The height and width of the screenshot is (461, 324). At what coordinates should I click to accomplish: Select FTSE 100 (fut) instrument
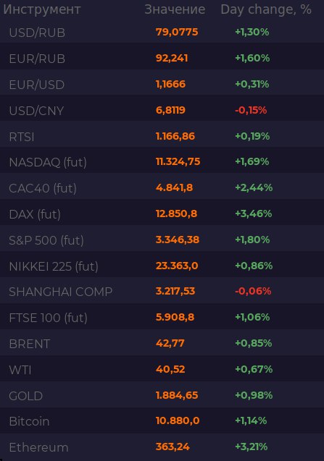(x=49, y=318)
